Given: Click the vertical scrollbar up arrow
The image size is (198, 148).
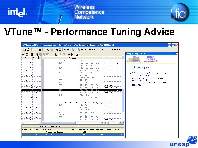Looking at the screenshot, I should (123, 58).
